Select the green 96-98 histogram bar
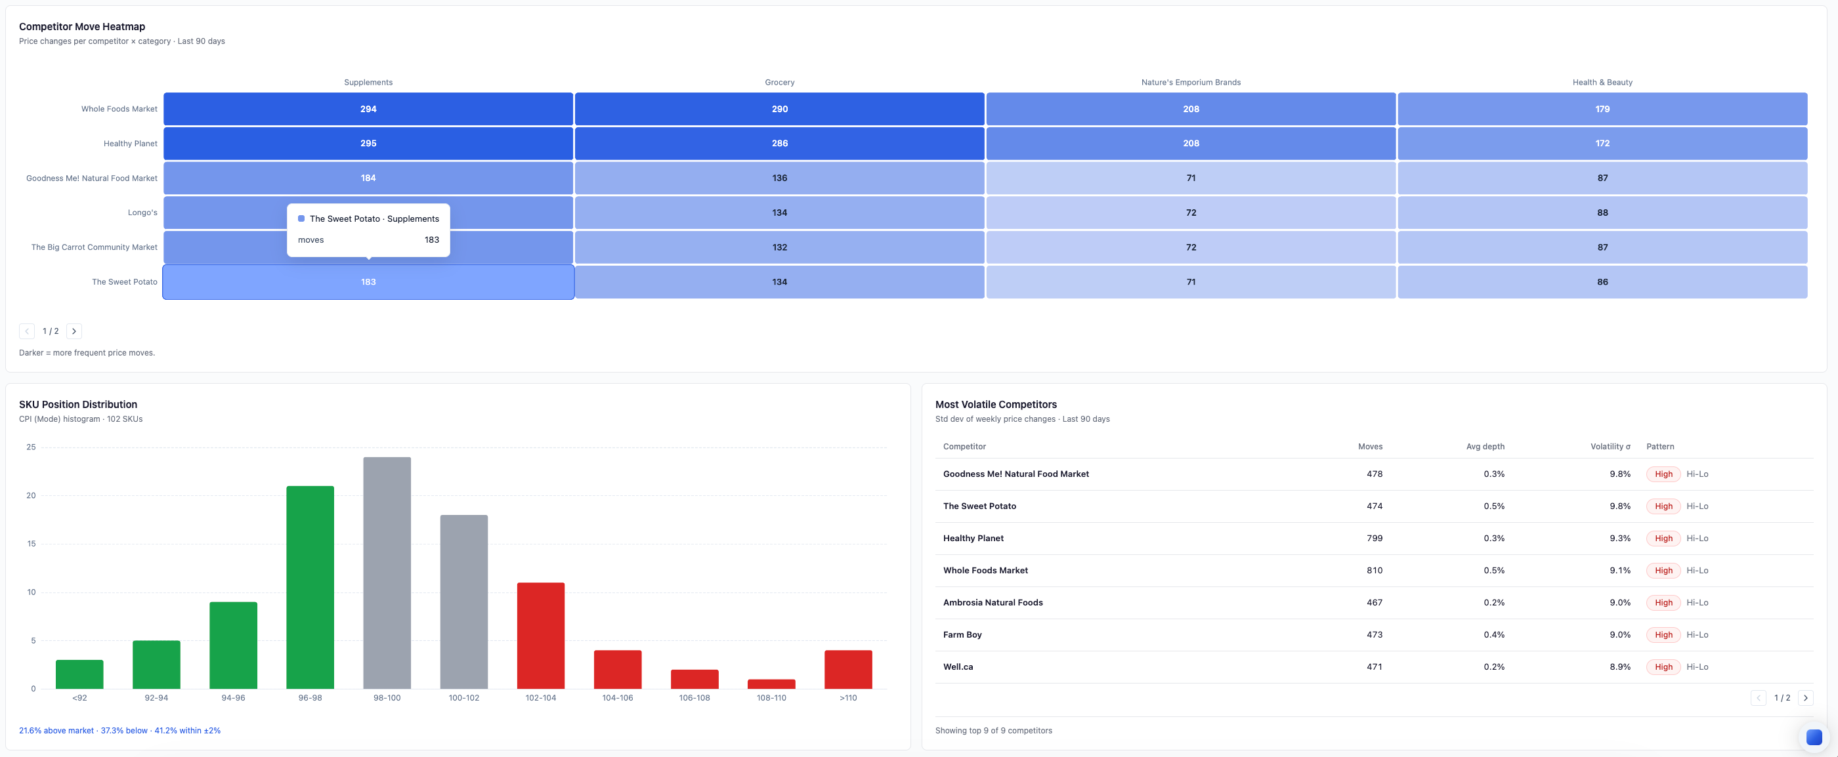The width and height of the screenshot is (1838, 757). point(310,587)
